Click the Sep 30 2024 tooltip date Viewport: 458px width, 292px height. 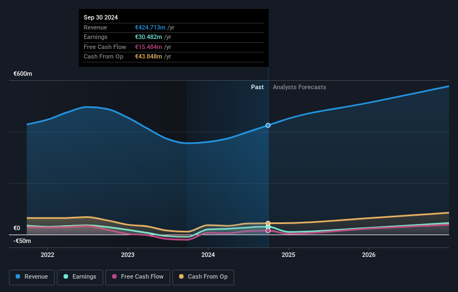pyautogui.click(x=101, y=17)
